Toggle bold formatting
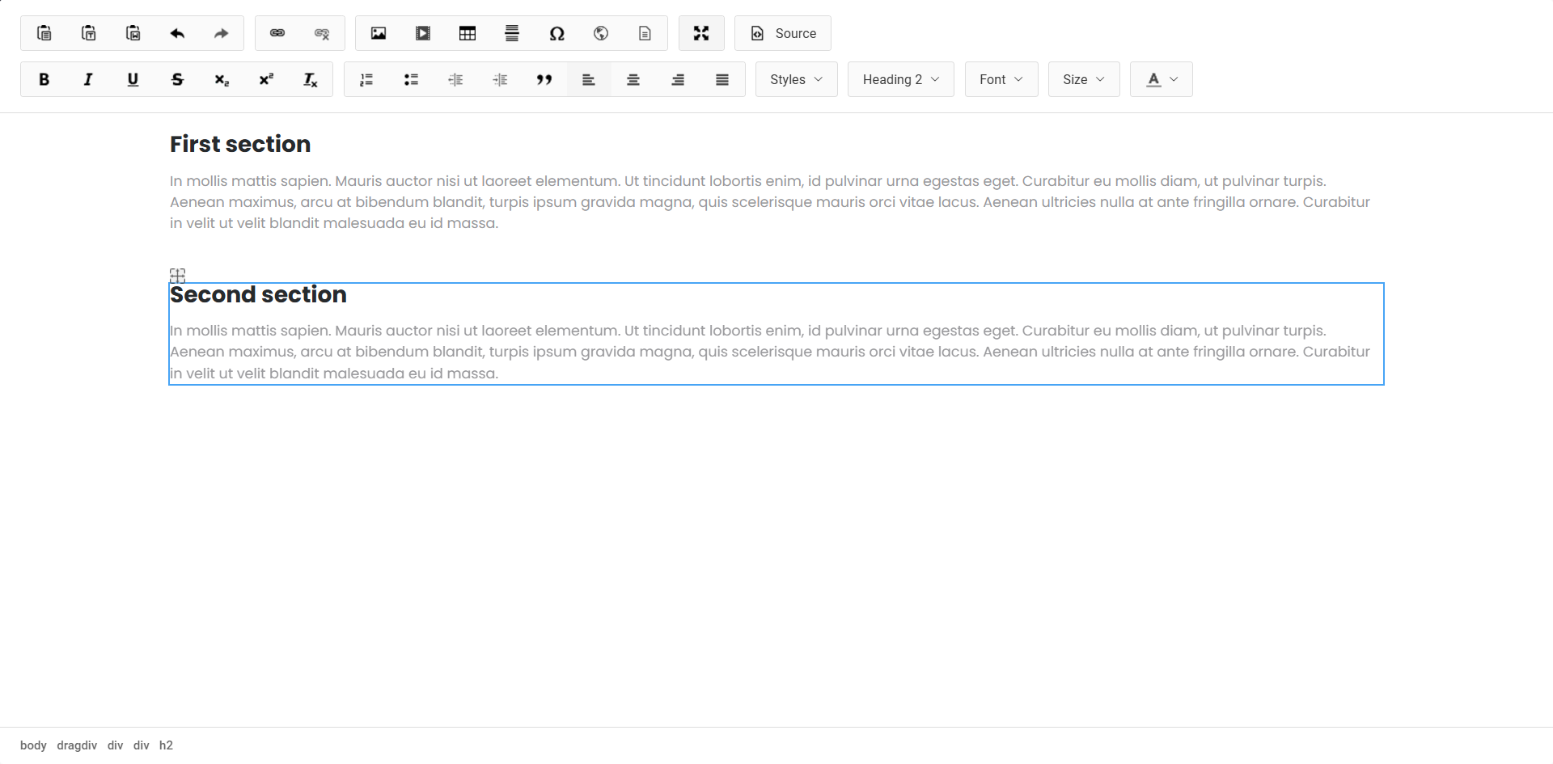Viewport: 1553px width, 764px height. pyautogui.click(x=44, y=79)
